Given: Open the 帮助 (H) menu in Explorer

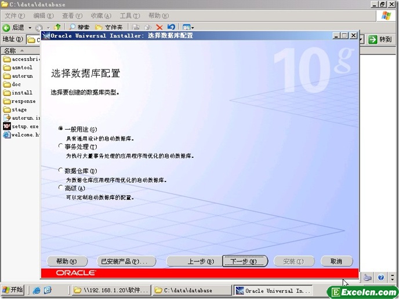Looking at the screenshot, I should coord(158,16).
